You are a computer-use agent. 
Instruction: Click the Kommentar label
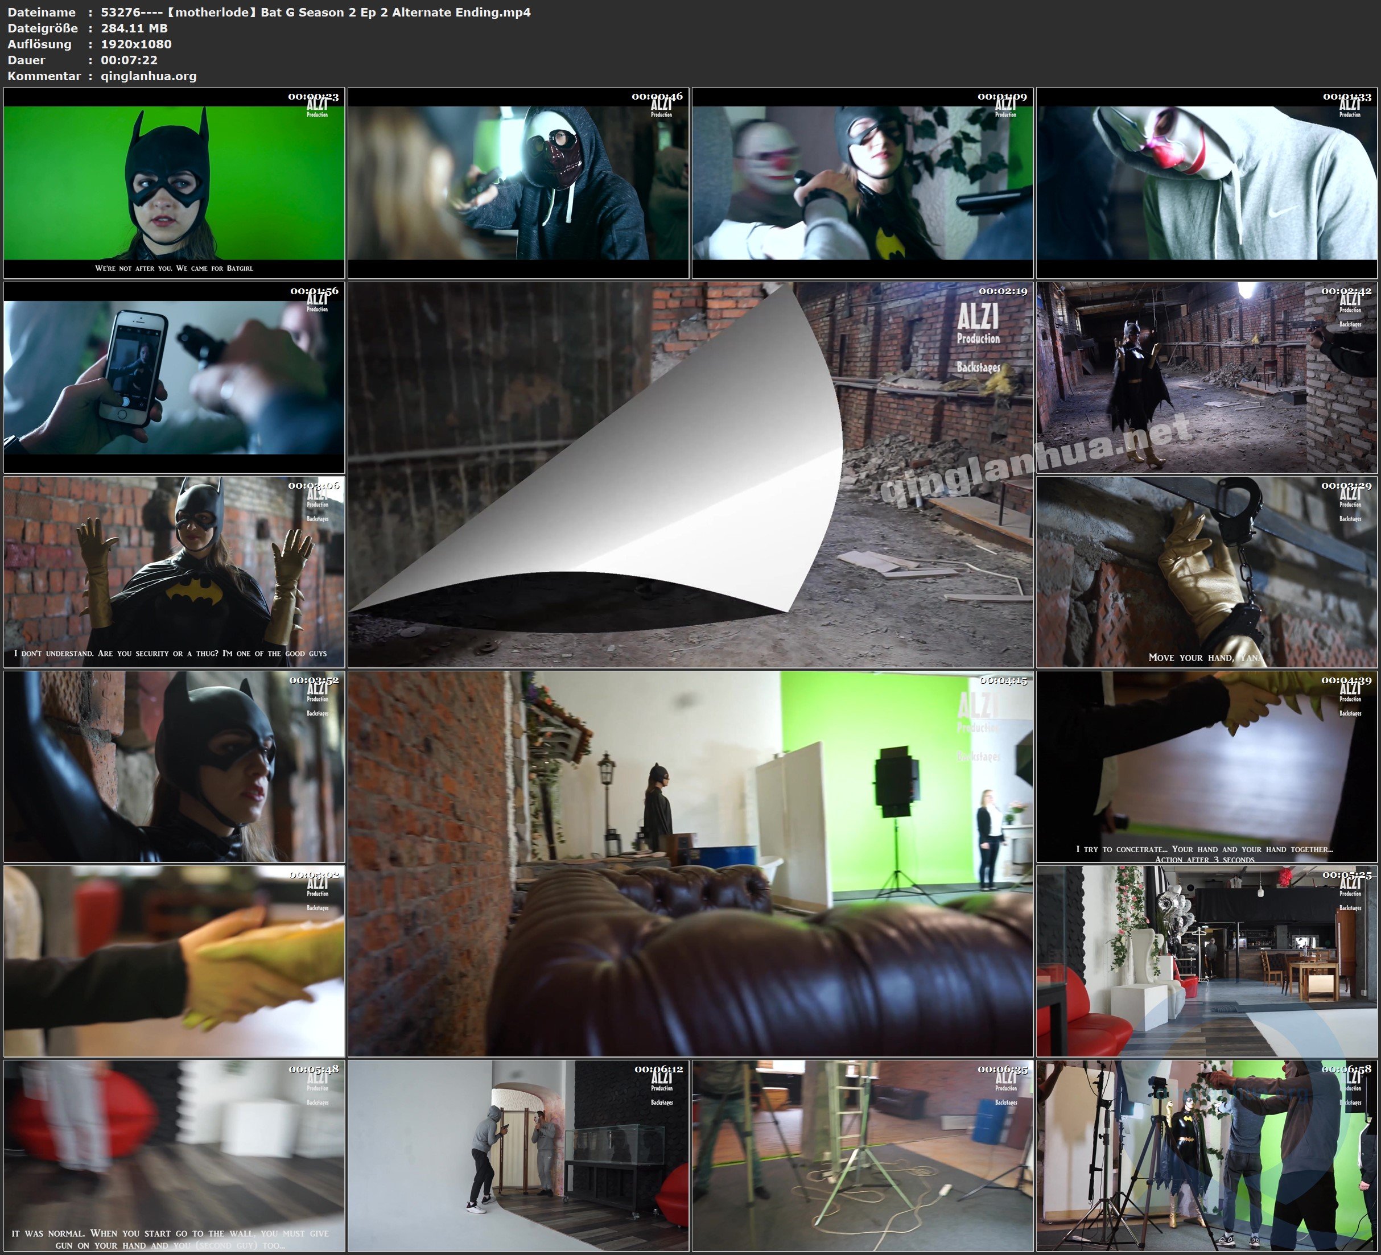click(x=44, y=76)
